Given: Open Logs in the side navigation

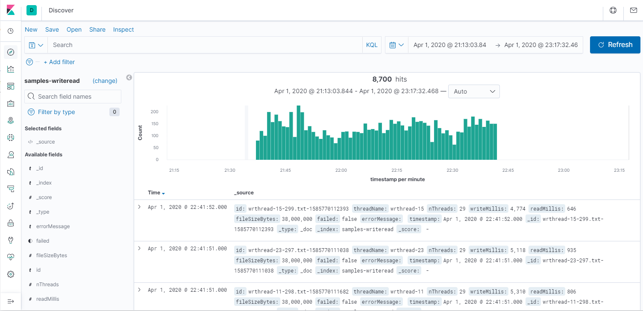Looking at the screenshot, I should point(11,172).
